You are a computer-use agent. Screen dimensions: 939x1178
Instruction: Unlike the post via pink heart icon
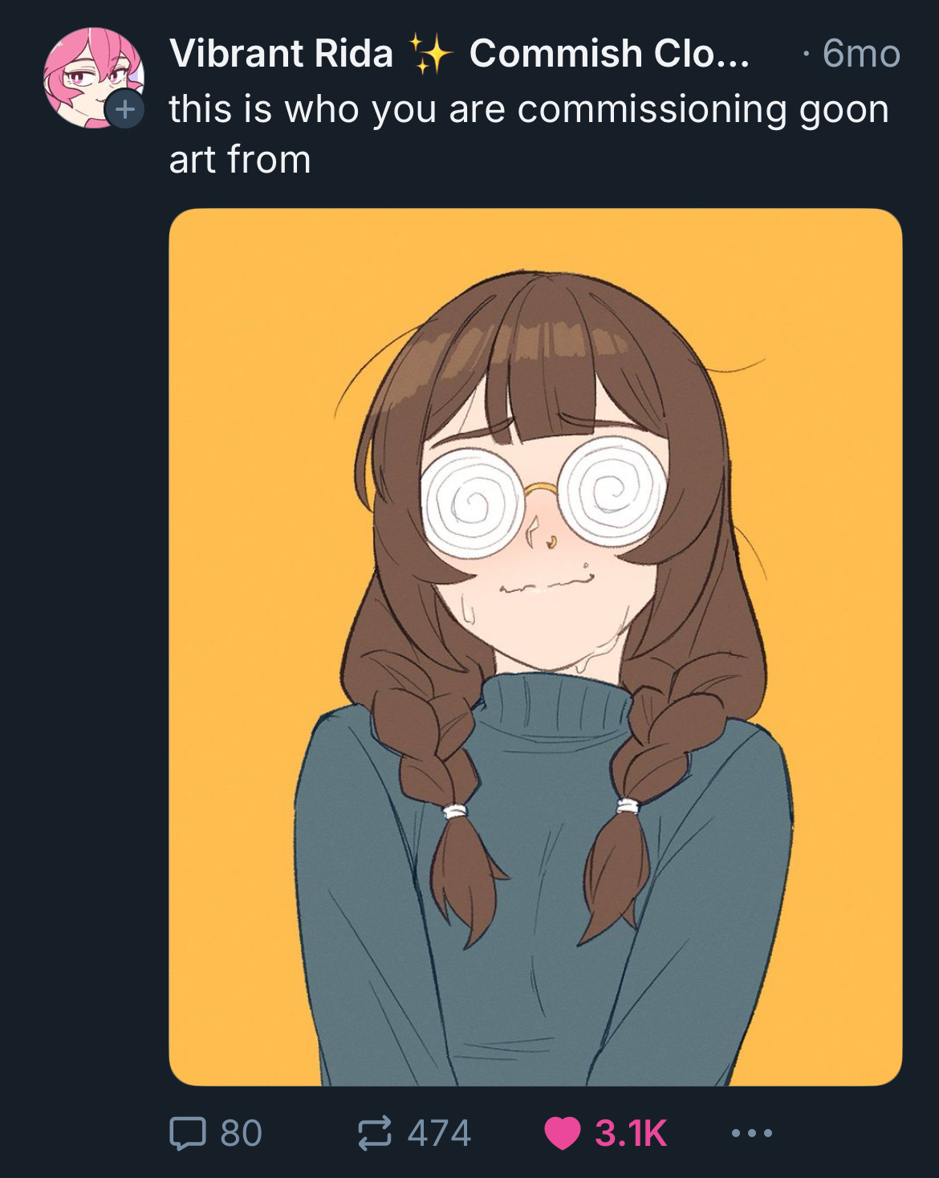(x=562, y=1133)
